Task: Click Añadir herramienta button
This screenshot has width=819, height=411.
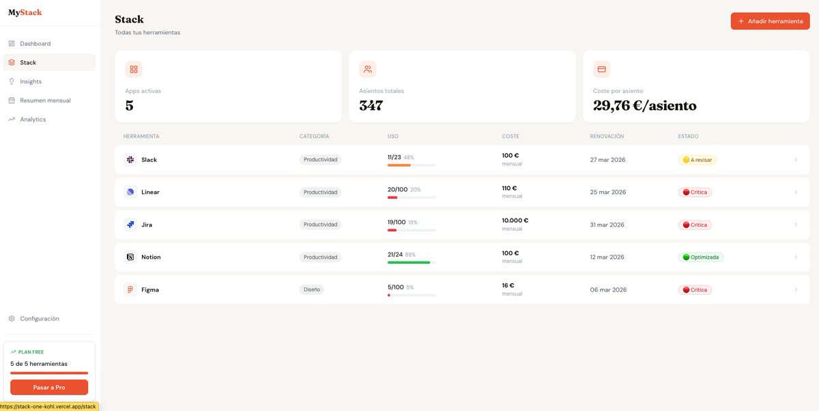Action: coord(770,21)
